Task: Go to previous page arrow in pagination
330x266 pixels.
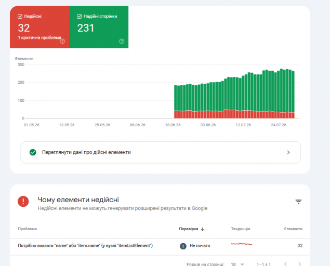Action: click(x=285, y=264)
